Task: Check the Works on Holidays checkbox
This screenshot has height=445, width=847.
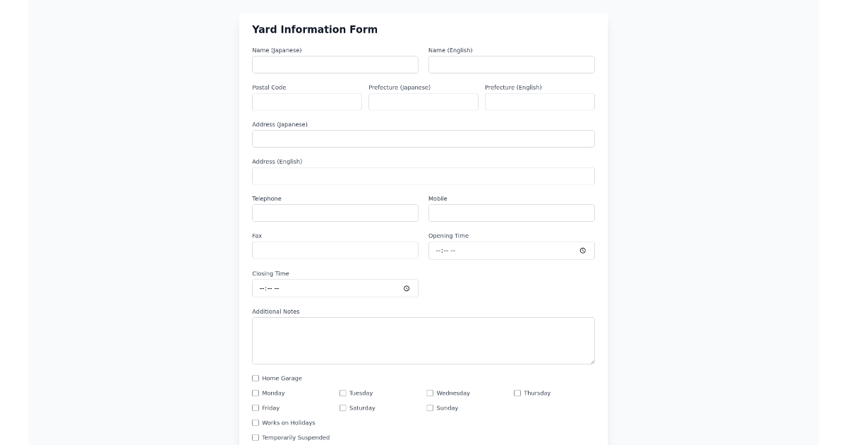Action: 256,422
